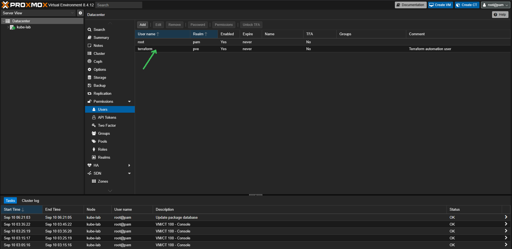The width and height of the screenshot is (512, 249).
Task: Collapse the Permissions submenu arrow
Action: [x=129, y=101]
